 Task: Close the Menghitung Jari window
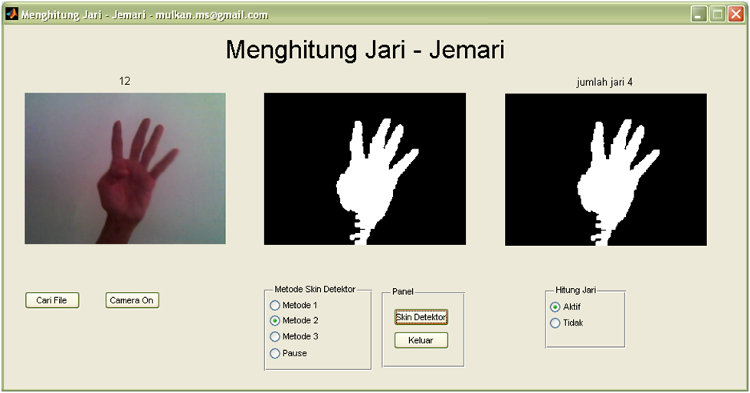coord(735,15)
